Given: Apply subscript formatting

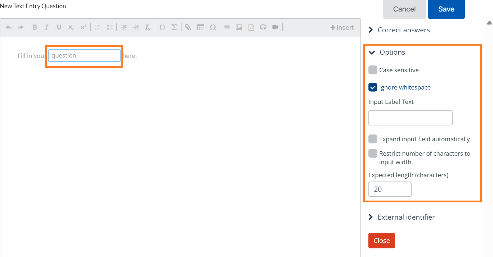Looking at the screenshot, I should [71, 27].
